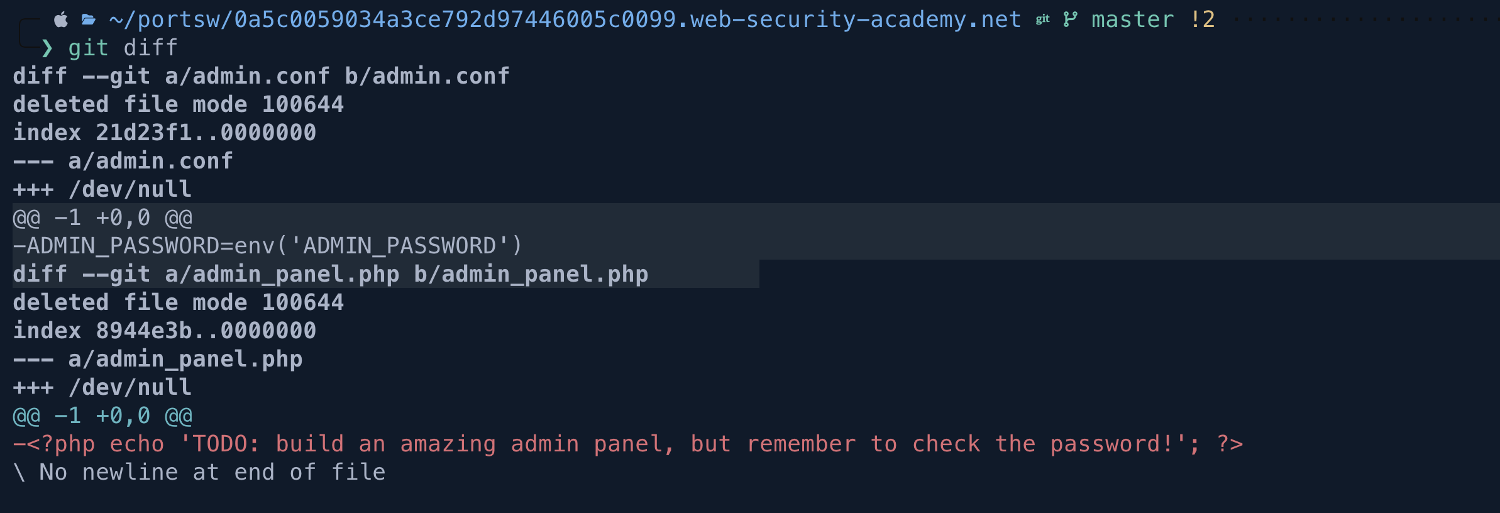Image resolution: width=1500 pixels, height=513 pixels.
Task: Click the diff --git a/admin.conf header line
Action: (x=261, y=76)
